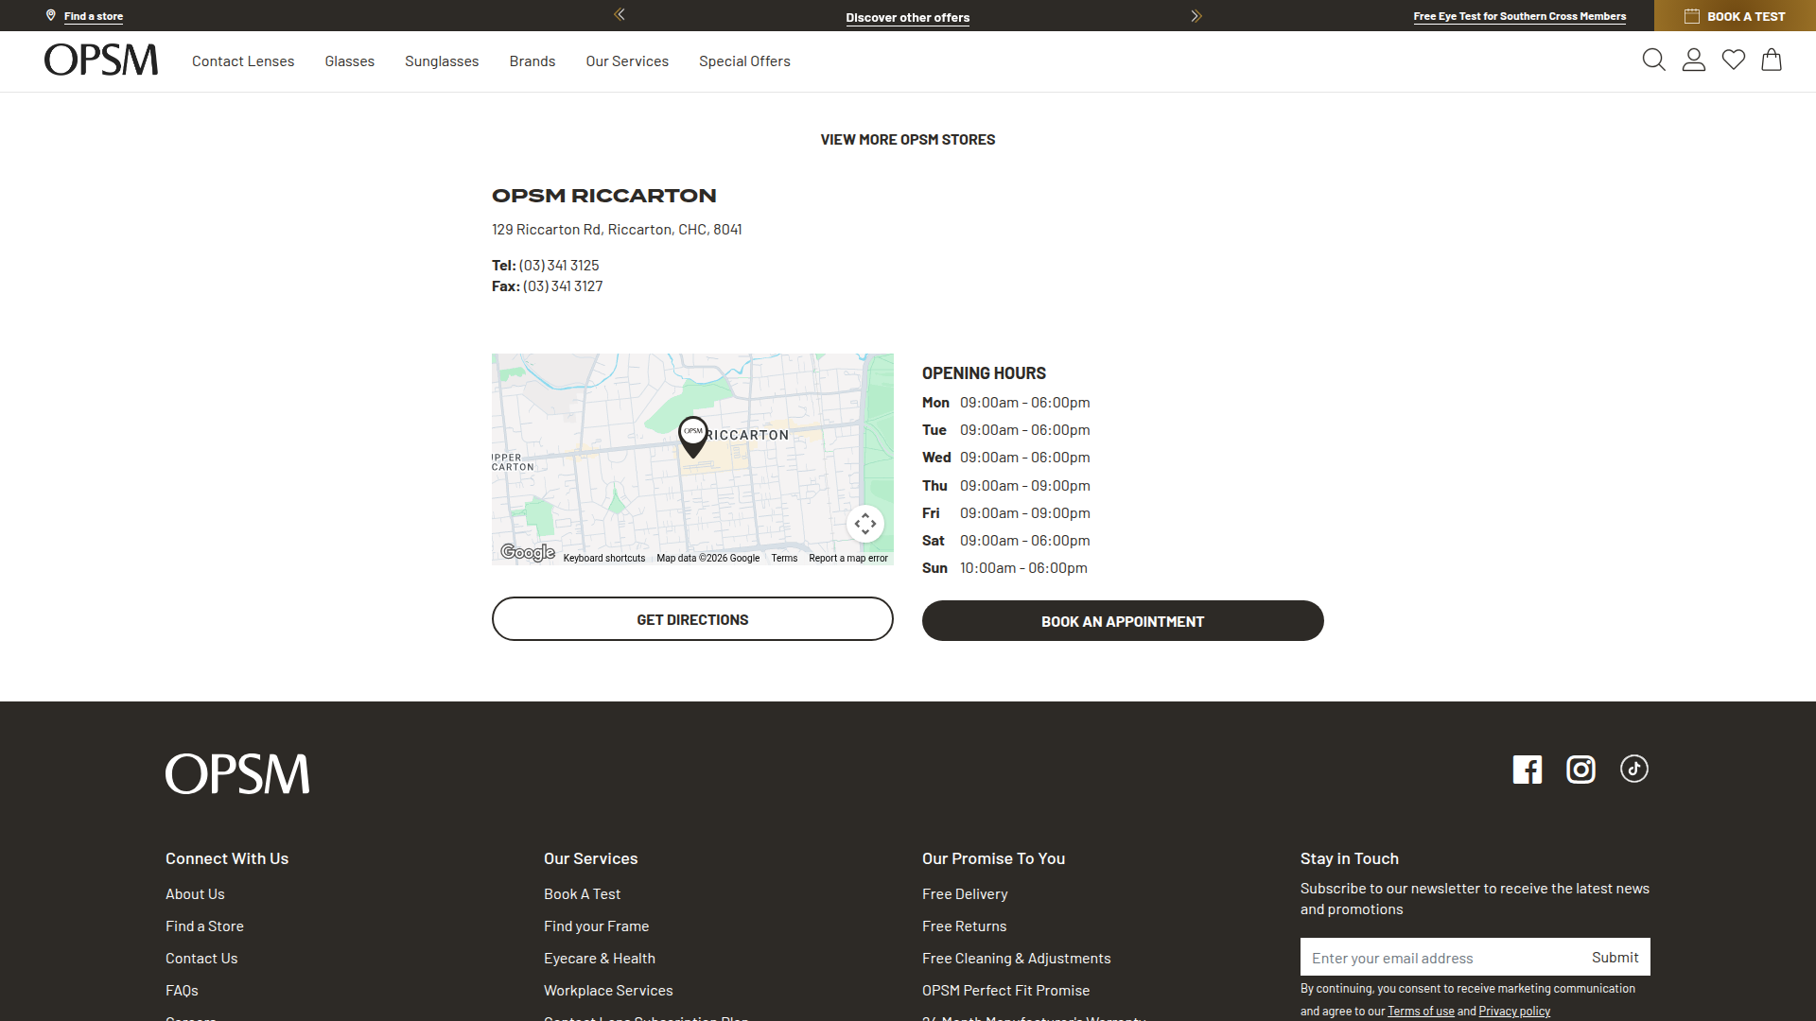Click the Google logo on the map
The image size is (1816, 1021).
coord(528,553)
